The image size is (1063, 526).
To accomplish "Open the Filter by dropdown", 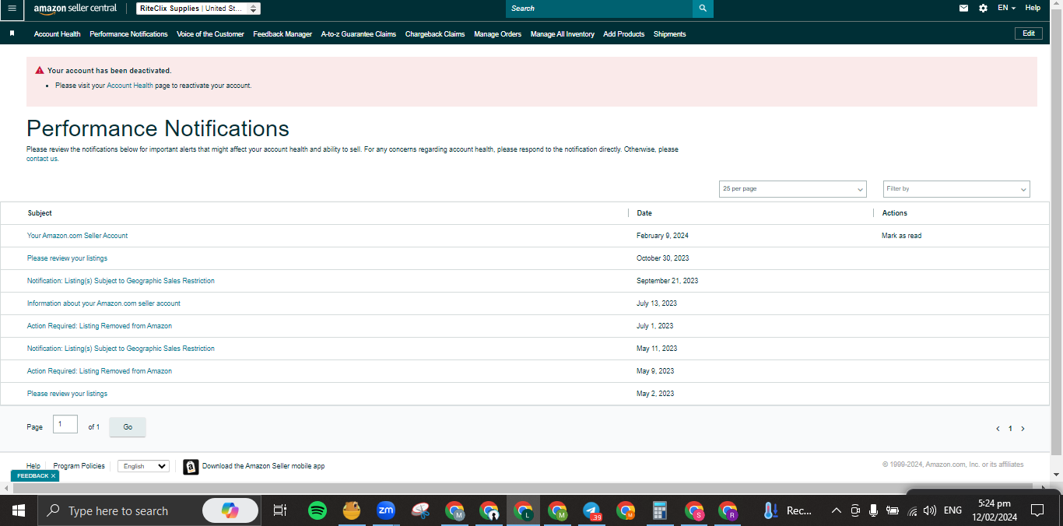I will (x=956, y=189).
